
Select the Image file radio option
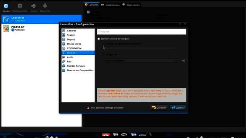pos(103,55)
